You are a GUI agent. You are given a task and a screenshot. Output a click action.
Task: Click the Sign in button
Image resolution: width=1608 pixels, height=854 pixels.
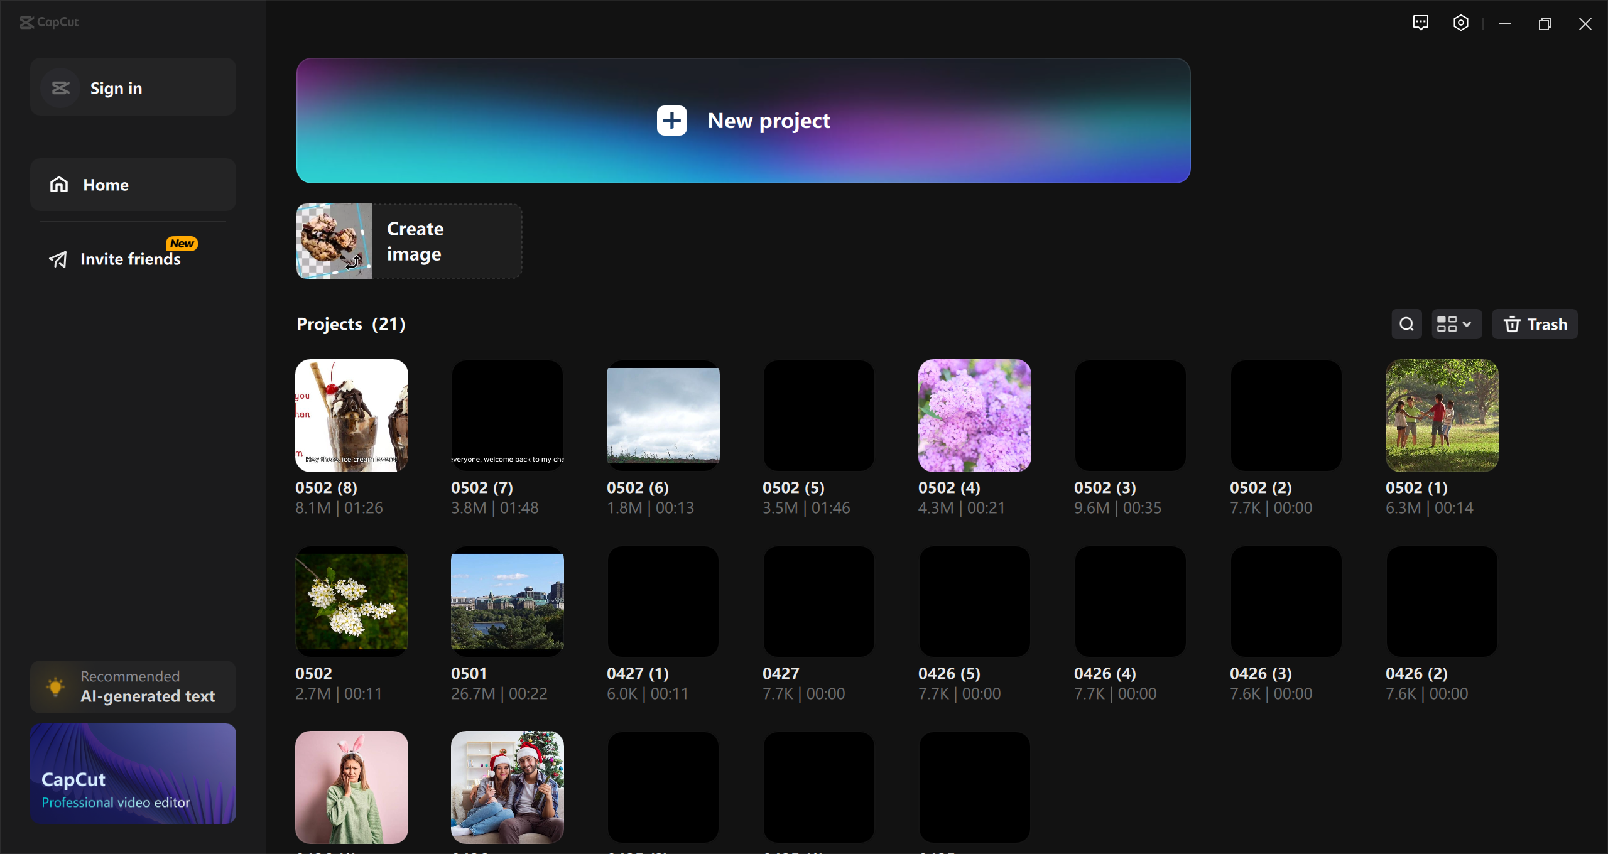pyautogui.click(x=133, y=87)
